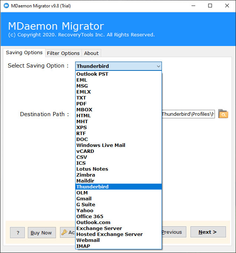Maximize the MDaemon Migrator window
236x253 pixels.
(210, 6)
